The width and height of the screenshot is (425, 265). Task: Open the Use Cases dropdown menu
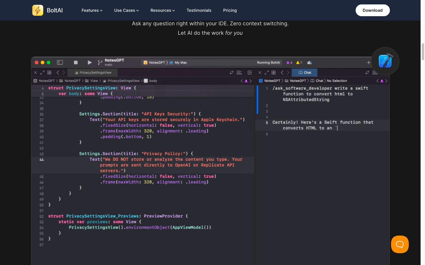126,10
